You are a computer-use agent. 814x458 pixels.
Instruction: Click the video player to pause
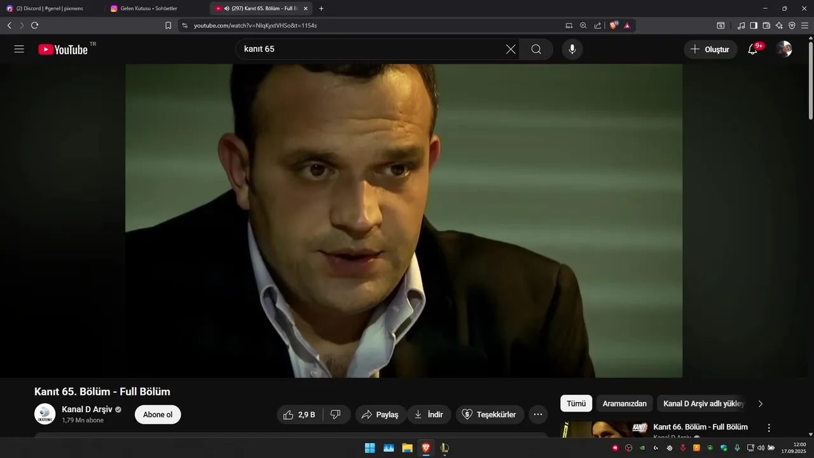(404, 221)
